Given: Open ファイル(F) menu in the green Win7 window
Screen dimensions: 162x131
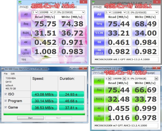Looking at the screenshot, I should [98, 73].
